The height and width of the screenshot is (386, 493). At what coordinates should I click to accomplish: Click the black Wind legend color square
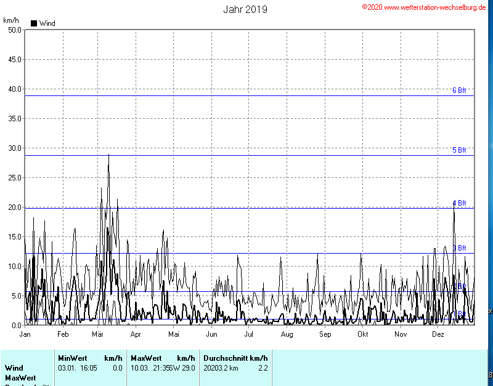(34, 23)
